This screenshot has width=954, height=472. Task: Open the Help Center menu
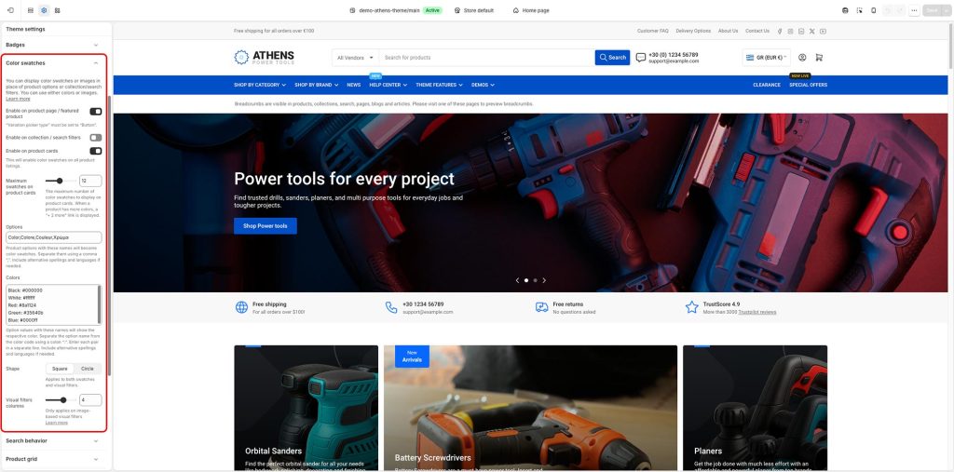coord(388,85)
